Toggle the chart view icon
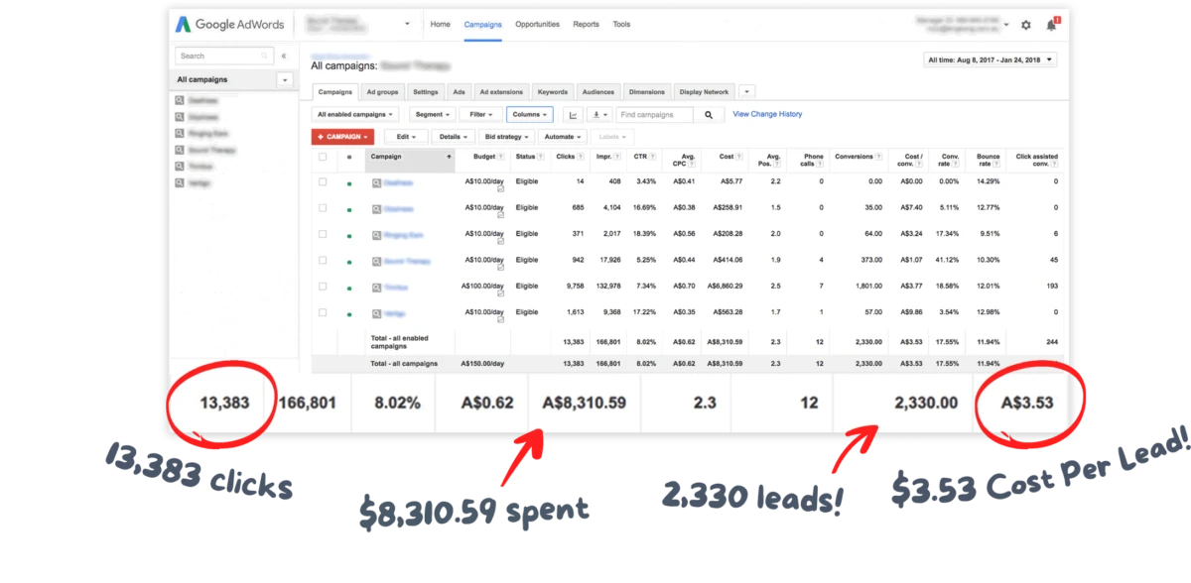The height and width of the screenshot is (583, 1191). (572, 115)
